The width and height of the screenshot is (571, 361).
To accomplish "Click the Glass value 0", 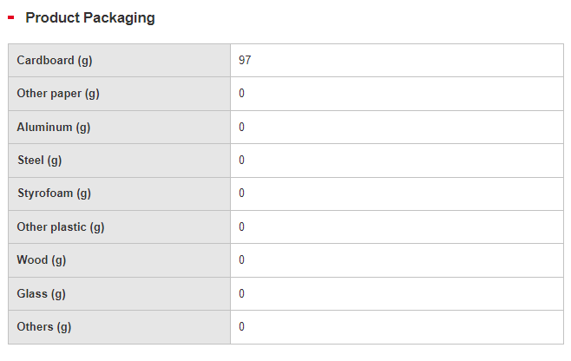I will (x=242, y=294).
